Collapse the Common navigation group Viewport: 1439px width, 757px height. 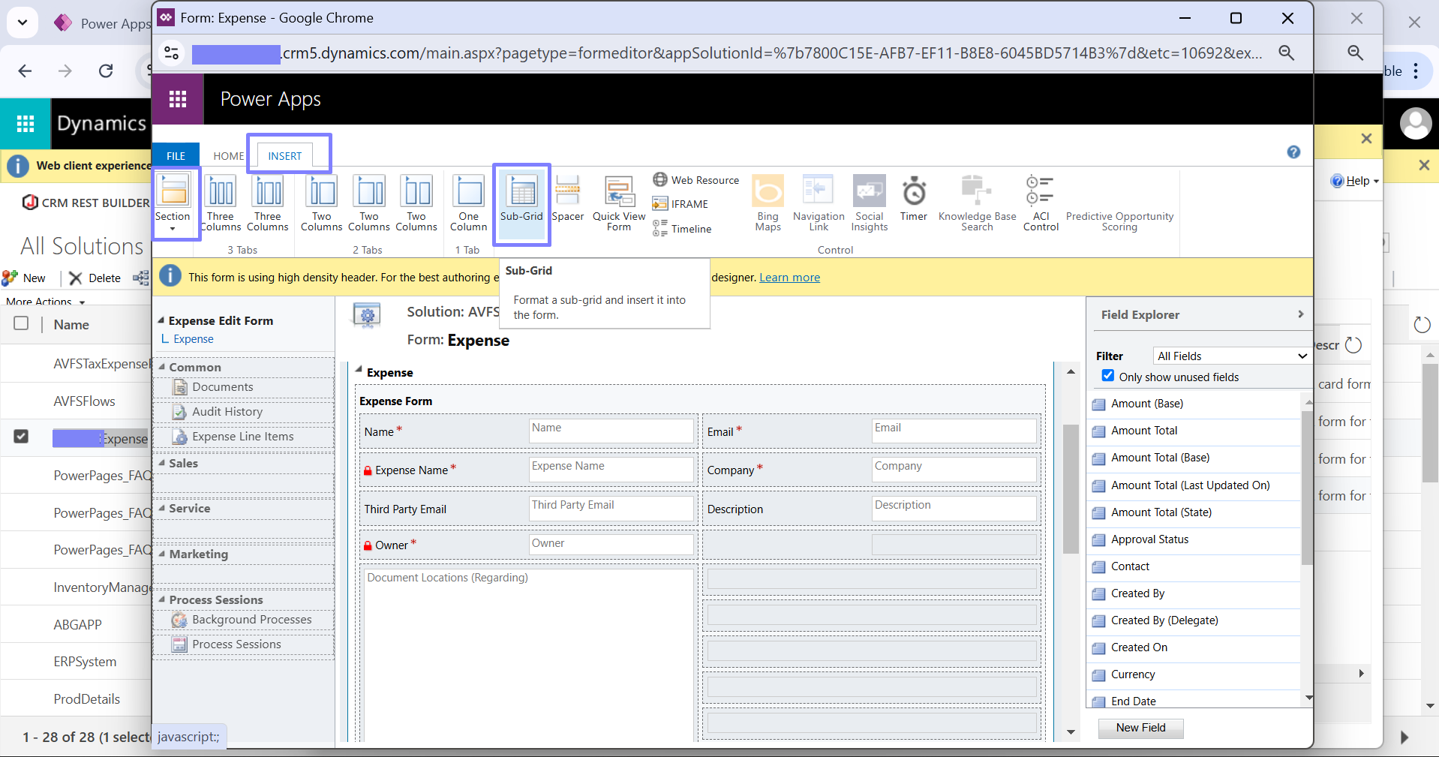point(162,367)
